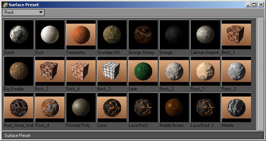The width and height of the screenshot is (266, 141).
Task: Click the Surface Preset title bar icon
Action: (5, 5)
